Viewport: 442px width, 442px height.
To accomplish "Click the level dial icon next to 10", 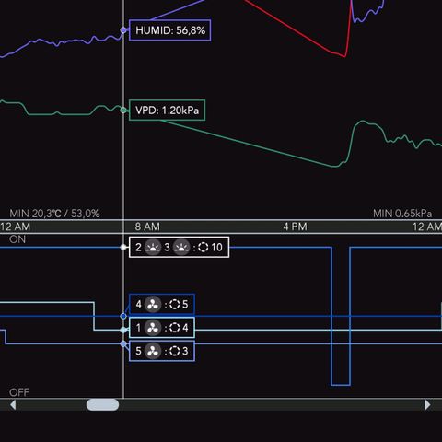I will [204, 247].
